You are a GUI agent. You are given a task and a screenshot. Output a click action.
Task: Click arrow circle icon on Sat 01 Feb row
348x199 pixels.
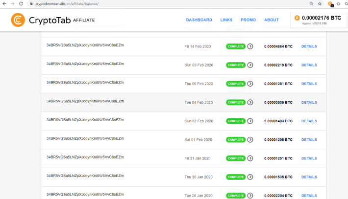pyautogui.click(x=250, y=140)
